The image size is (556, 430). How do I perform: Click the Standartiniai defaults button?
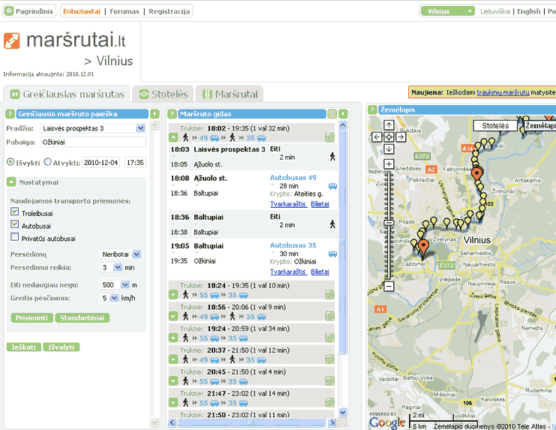click(83, 317)
